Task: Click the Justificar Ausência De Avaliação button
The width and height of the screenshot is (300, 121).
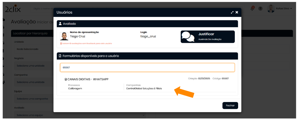Action: [208, 37]
